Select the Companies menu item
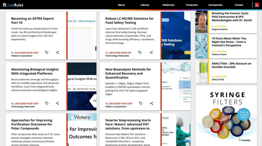Image resolution: width=262 pixels, height=146 pixels. pos(215,5)
